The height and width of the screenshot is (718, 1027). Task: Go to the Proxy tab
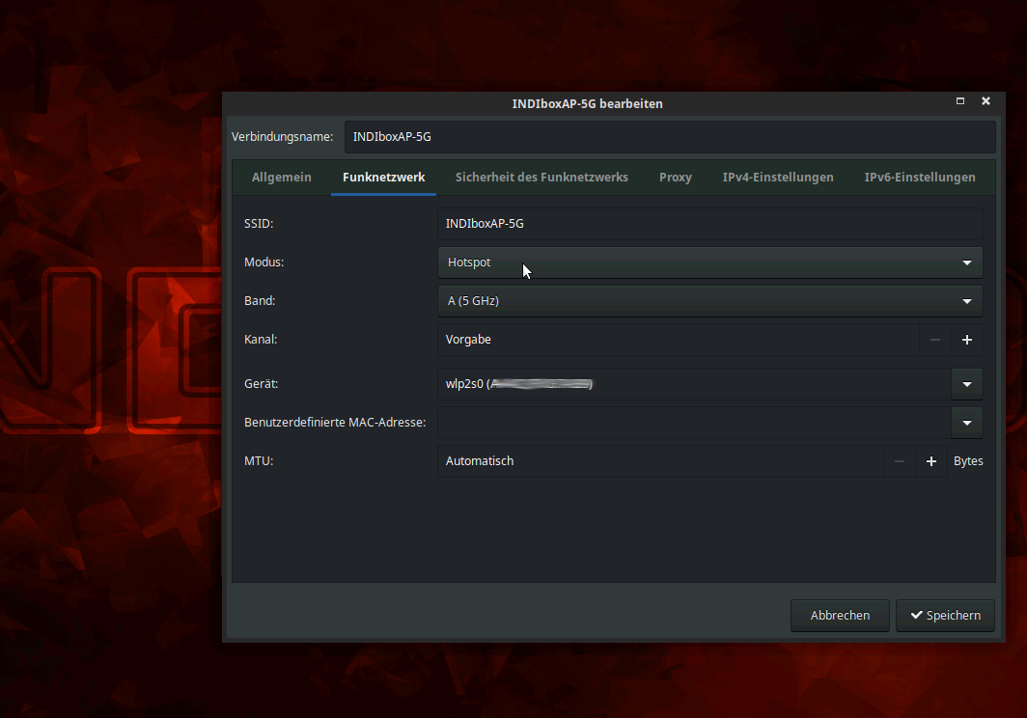(676, 178)
